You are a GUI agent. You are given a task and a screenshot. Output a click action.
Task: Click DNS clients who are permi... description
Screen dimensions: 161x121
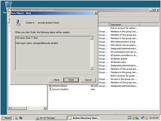click(124, 45)
